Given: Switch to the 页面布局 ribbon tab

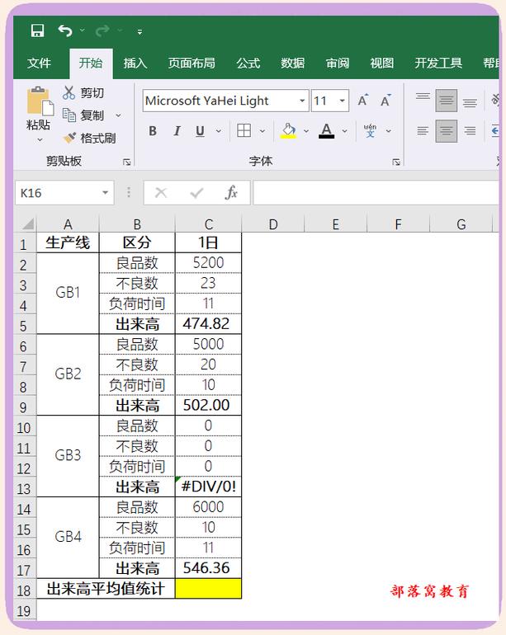Looking at the screenshot, I should click(x=192, y=63).
